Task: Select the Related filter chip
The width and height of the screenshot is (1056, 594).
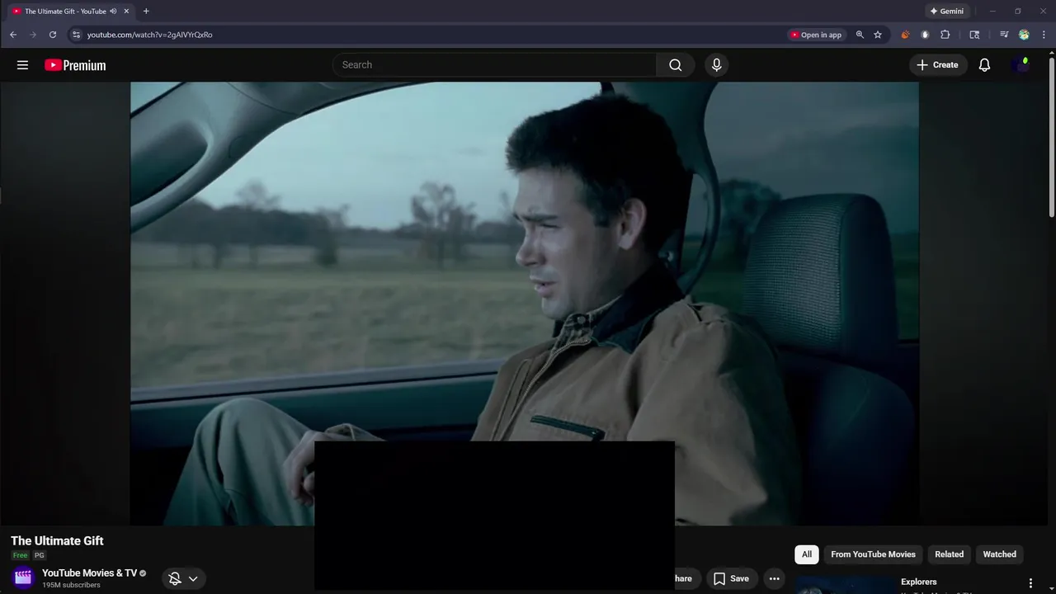Action: 949,554
